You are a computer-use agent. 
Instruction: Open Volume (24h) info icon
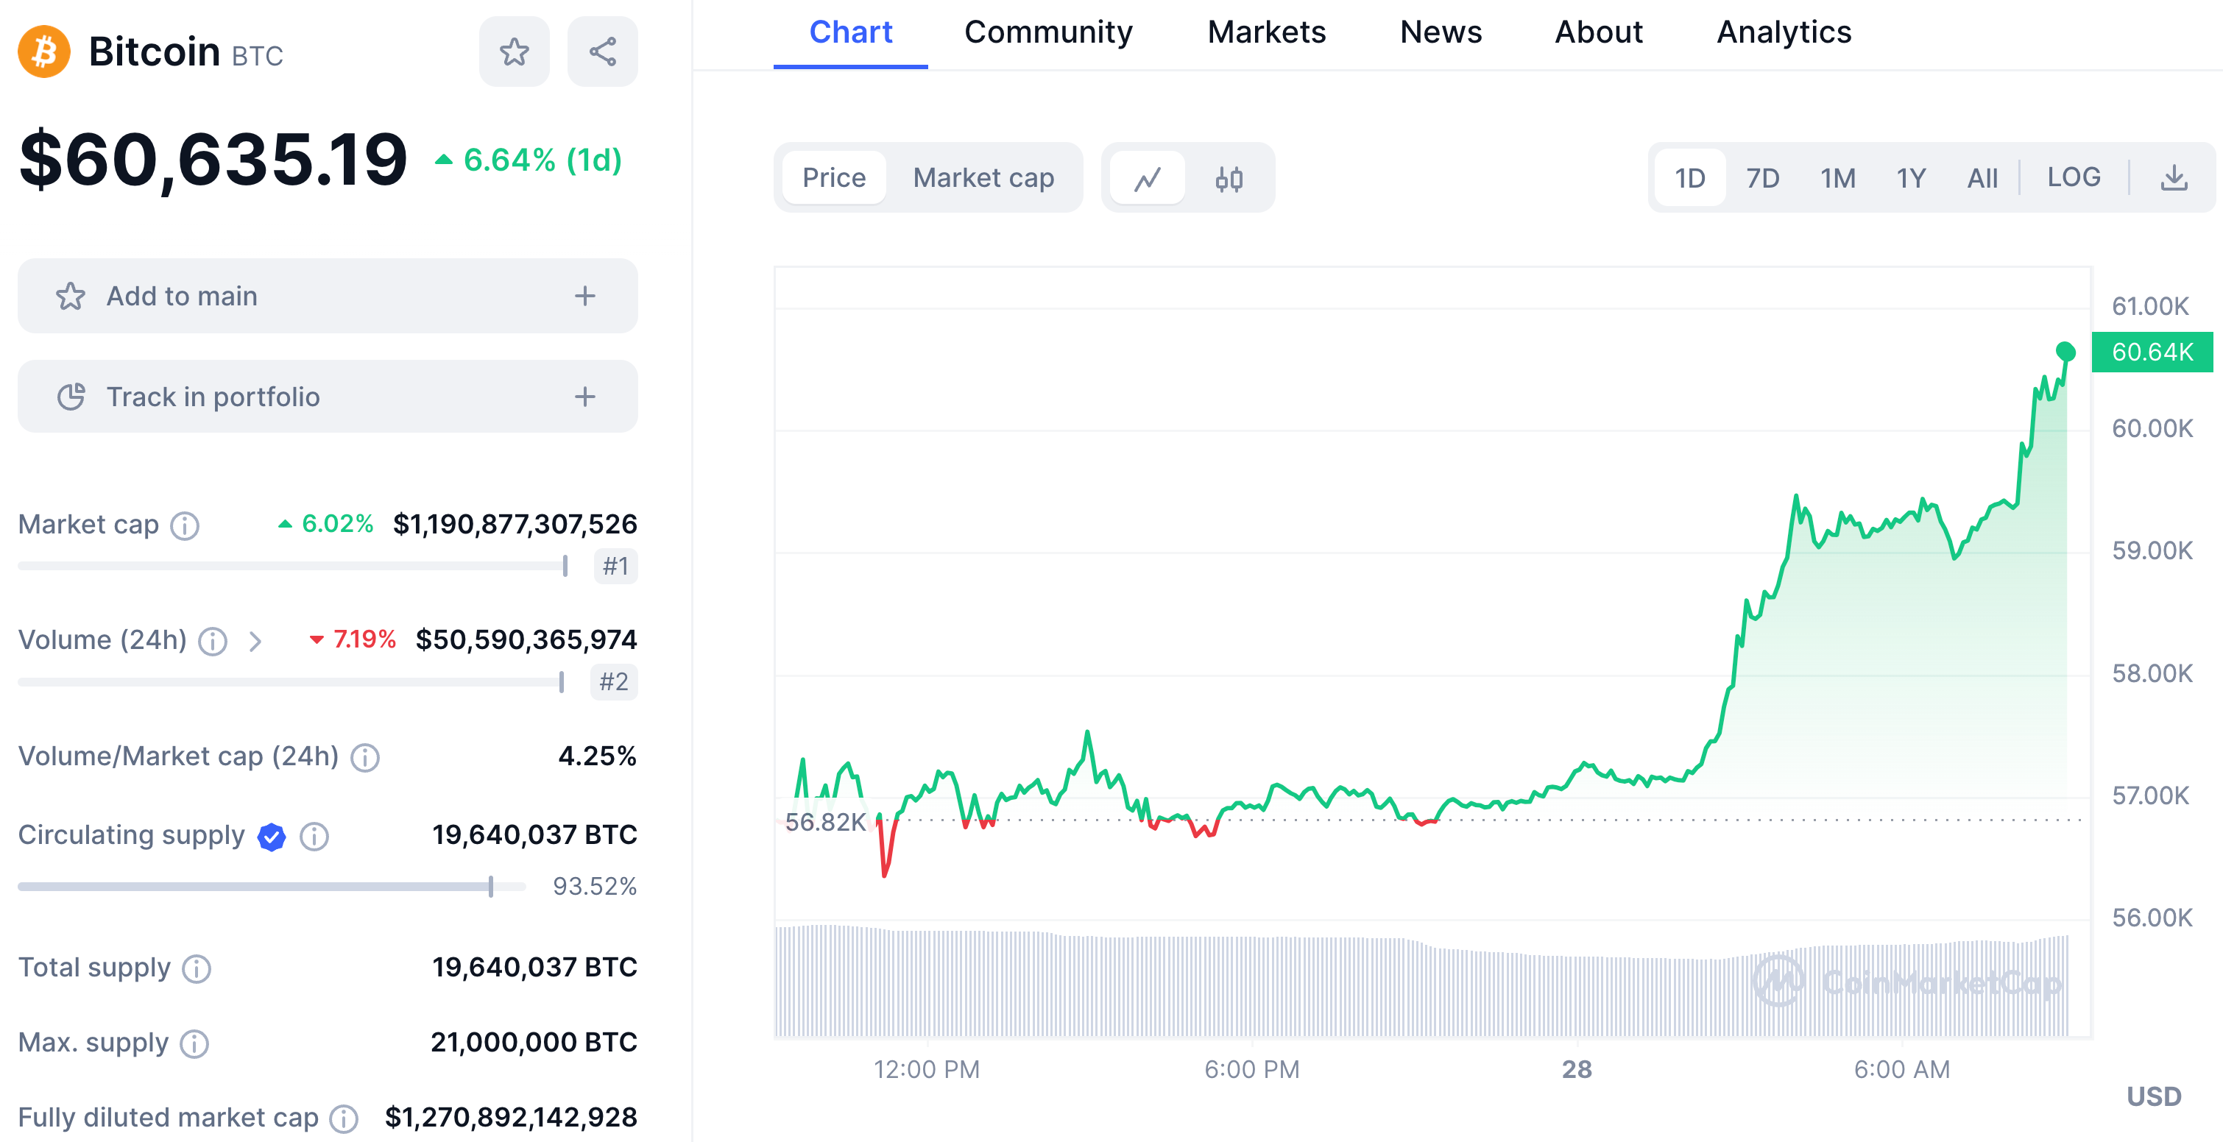tap(212, 641)
